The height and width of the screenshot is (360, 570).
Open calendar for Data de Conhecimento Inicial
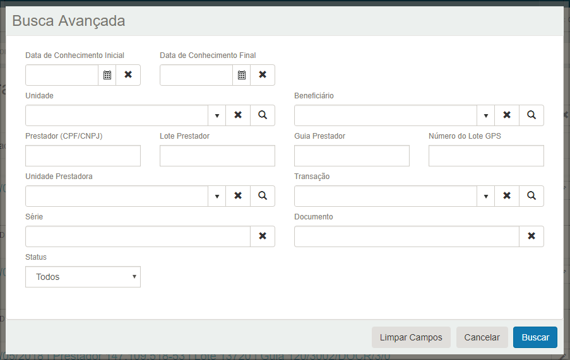(x=107, y=75)
